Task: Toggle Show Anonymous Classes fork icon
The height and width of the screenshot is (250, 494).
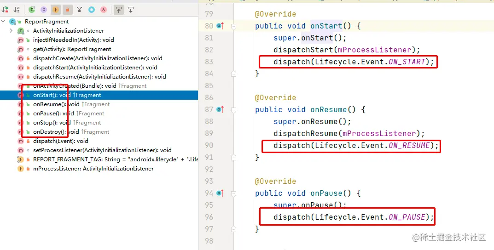Action: pos(79,10)
